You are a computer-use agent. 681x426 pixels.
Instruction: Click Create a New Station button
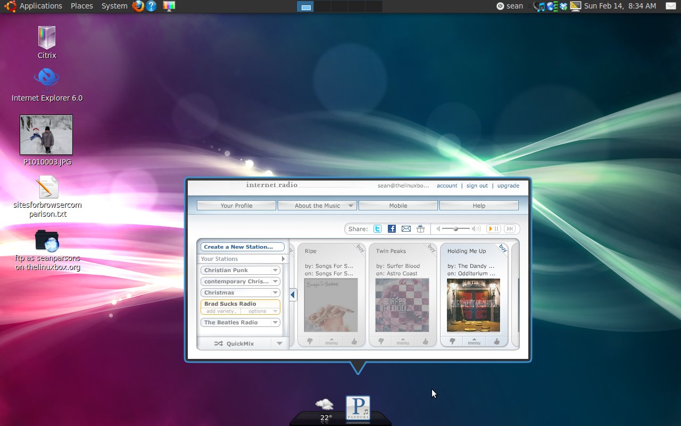coord(243,247)
